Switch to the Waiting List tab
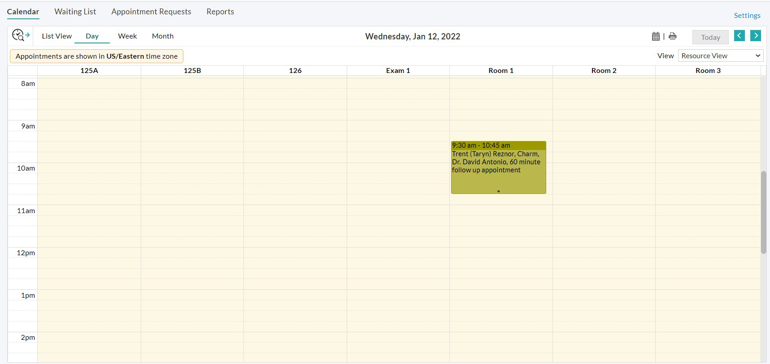Viewport: 770px width, 364px height. (75, 12)
